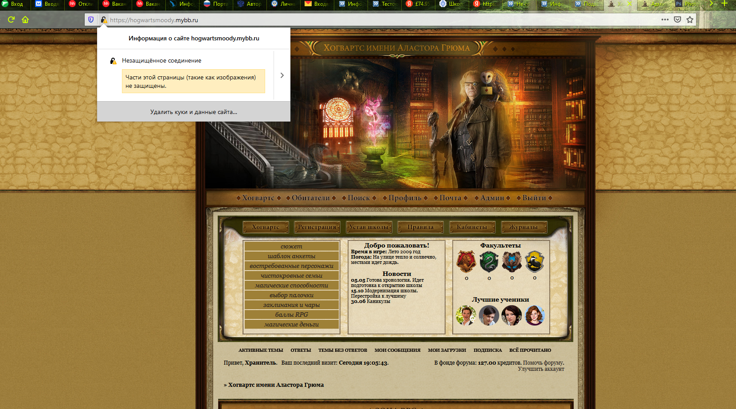The image size is (736, 409).
Task: Open the 'заклинания и чары' sidebar link
Action: 291,305
